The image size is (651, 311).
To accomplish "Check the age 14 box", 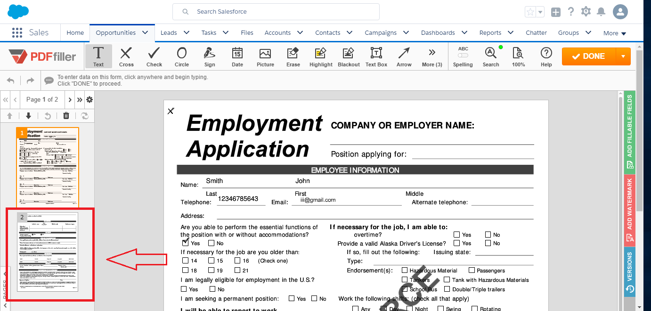I will click(185, 261).
